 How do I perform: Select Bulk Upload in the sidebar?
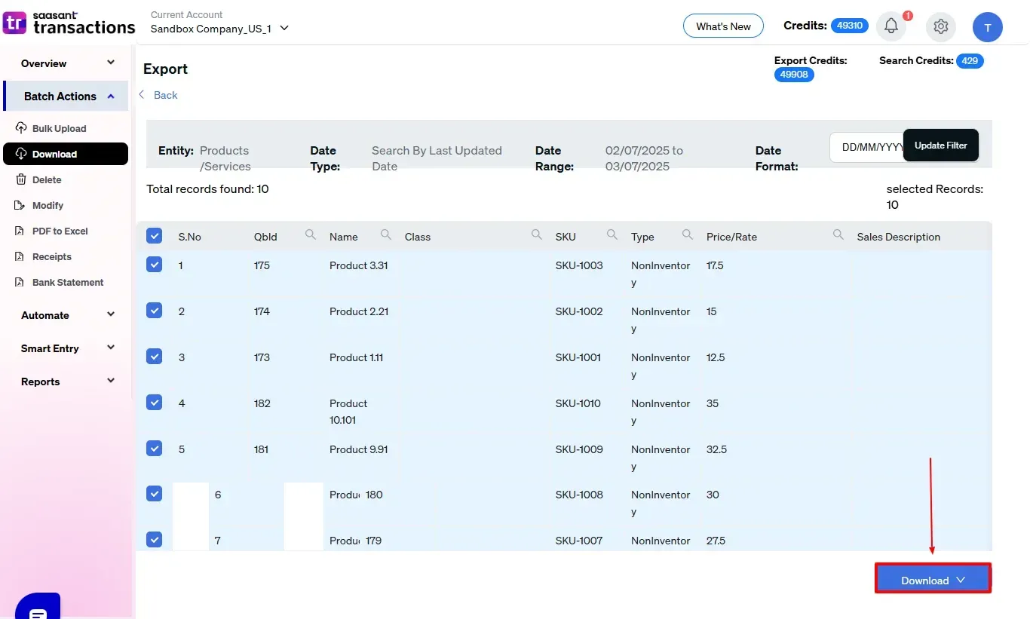pos(59,128)
